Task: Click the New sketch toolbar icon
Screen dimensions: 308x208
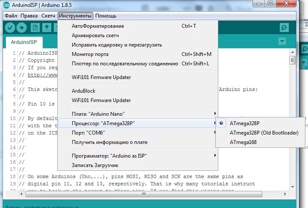Action: pyautogui.click(x=35, y=28)
